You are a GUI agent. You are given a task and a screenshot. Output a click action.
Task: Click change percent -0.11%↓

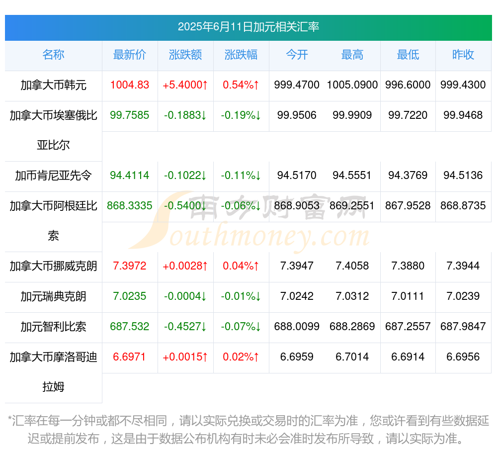(x=241, y=176)
